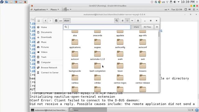The width and height of the screenshot is (199, 112).
Task: Click the Fedora logo launcher
Action: 2,2
